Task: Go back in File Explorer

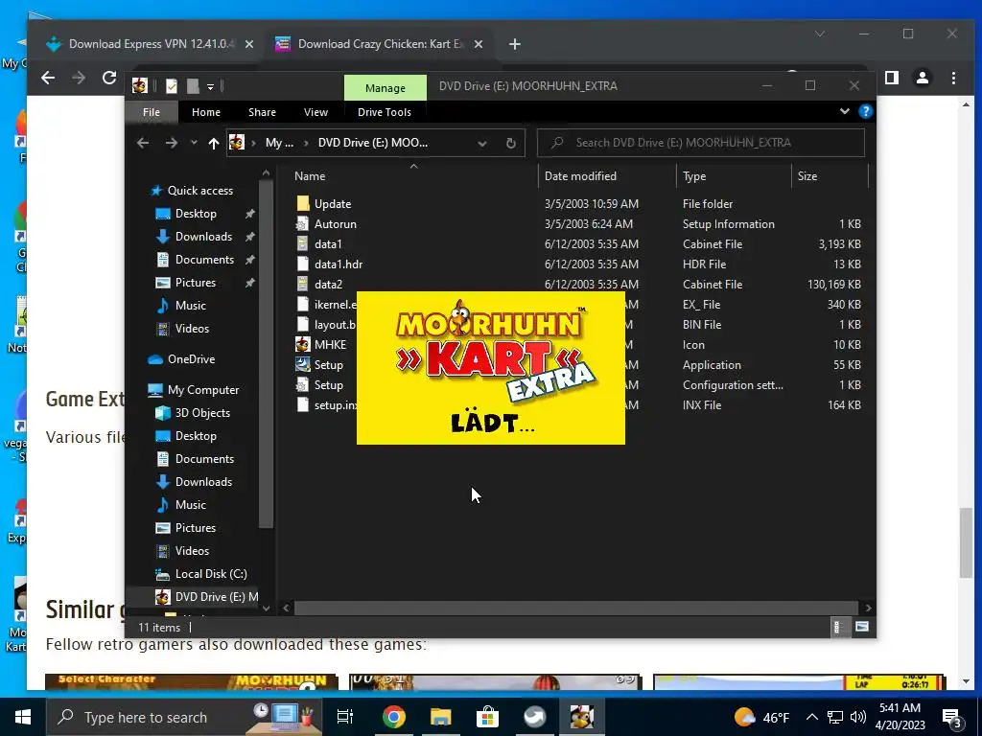Action: pyautogui.click(x=143, y=143)
